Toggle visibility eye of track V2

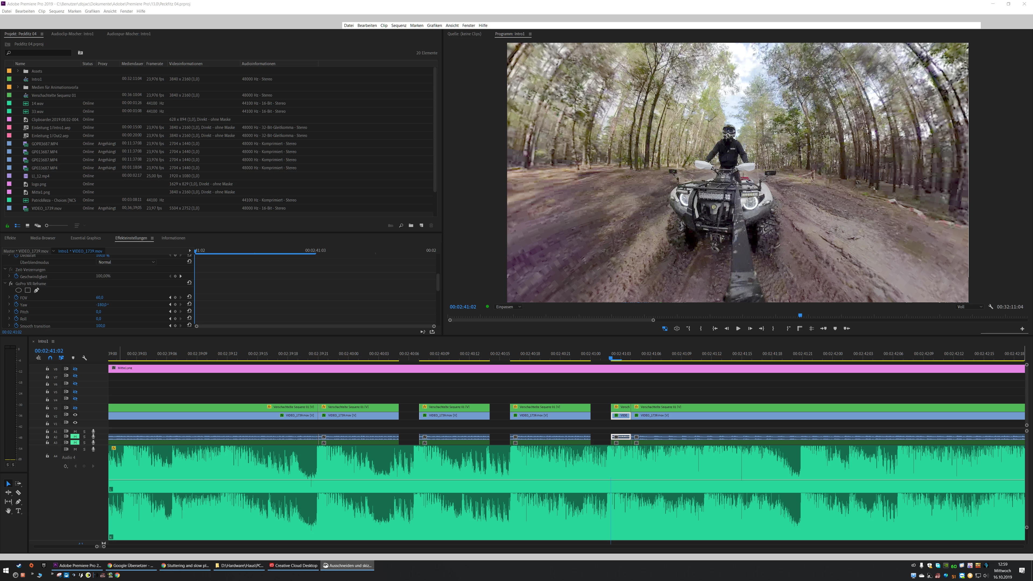(75, 415)
